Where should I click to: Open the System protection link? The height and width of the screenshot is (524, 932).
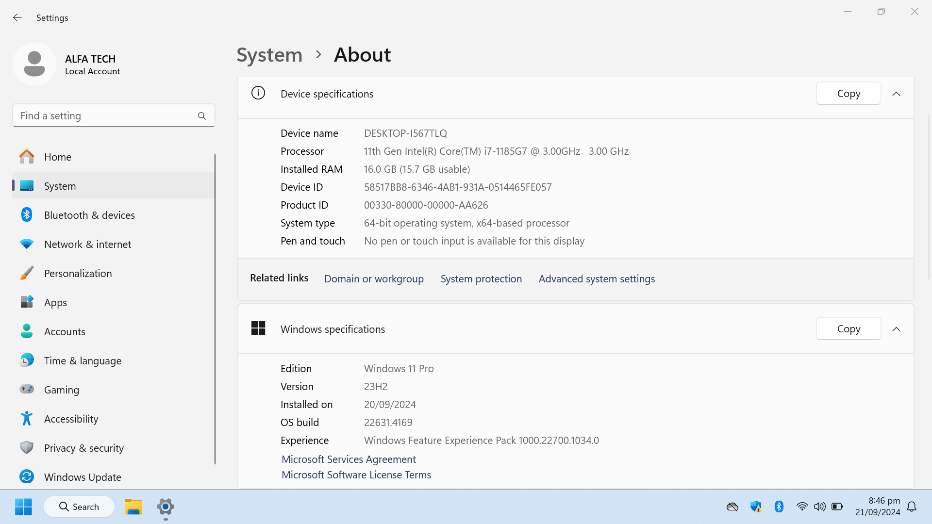[481, 278]
